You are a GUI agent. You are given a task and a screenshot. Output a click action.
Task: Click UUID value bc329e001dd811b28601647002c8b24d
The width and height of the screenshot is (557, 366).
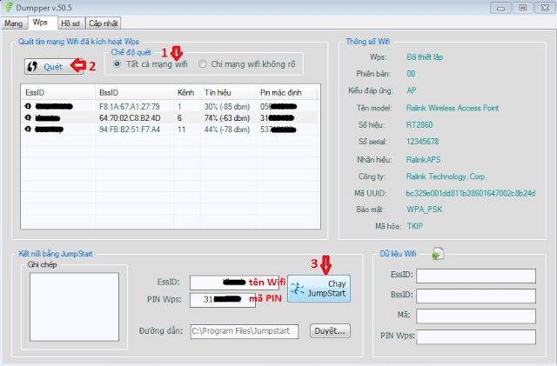tap(470, 194)
